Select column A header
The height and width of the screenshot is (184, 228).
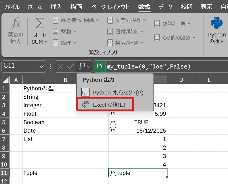coord(16,80)
